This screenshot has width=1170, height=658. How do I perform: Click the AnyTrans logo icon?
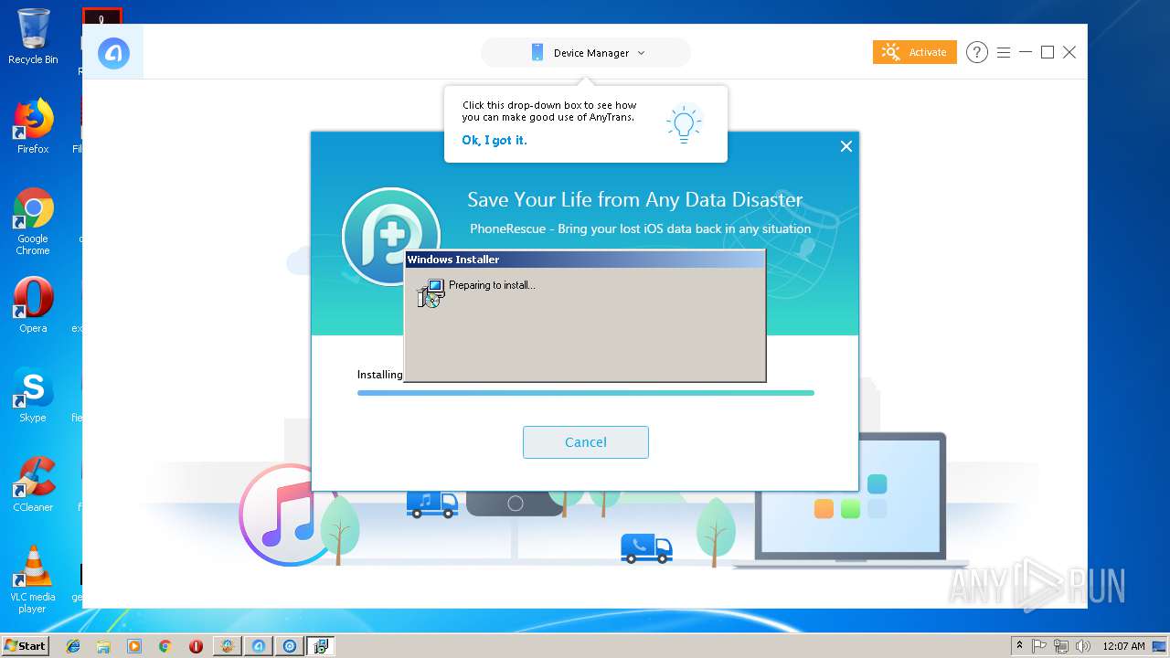113,53
